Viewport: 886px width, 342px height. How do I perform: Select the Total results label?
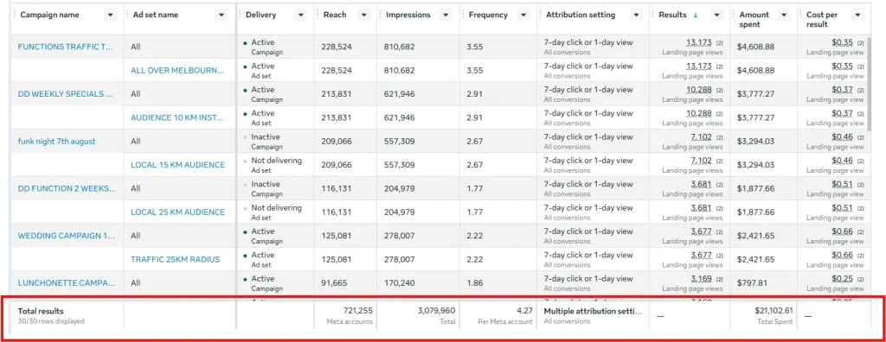[x=41, y=311]
